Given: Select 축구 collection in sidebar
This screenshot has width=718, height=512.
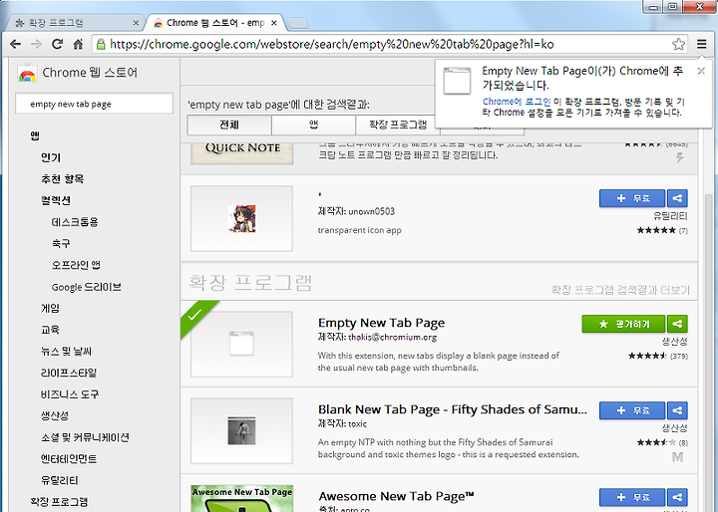Looking at the screenshot, I should coord(61,243).
